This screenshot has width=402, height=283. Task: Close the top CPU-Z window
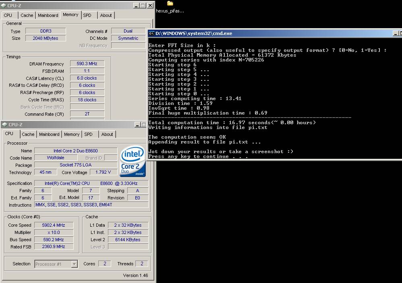[x=151, y=5]
